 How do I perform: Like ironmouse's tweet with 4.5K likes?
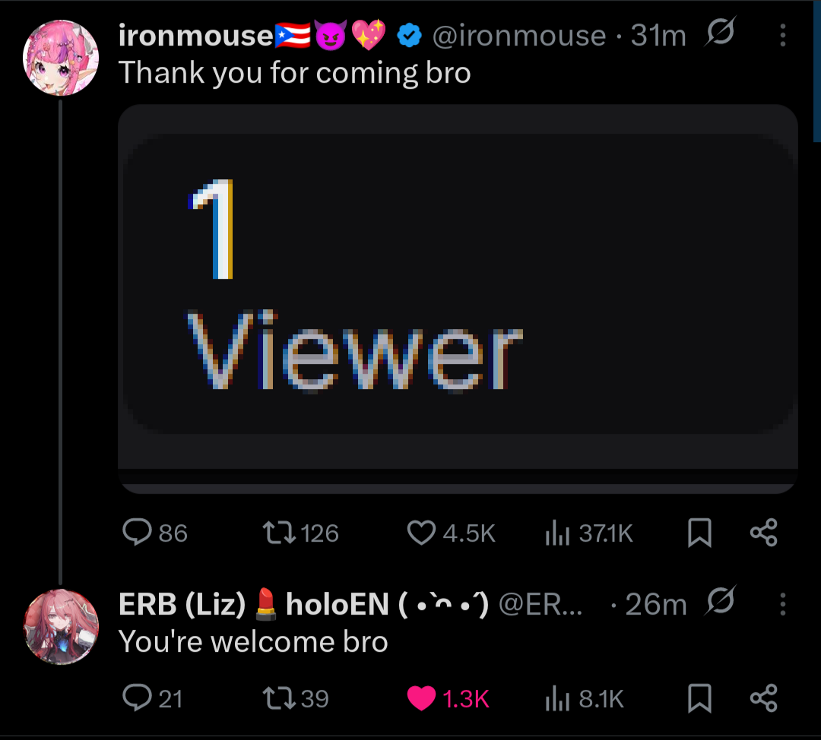coord(421,533)
